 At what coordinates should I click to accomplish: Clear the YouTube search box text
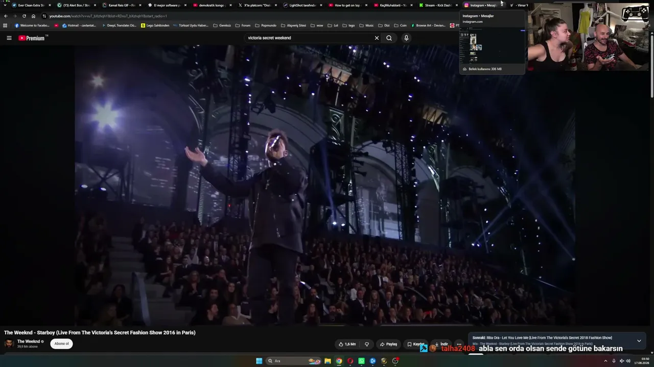377,38
